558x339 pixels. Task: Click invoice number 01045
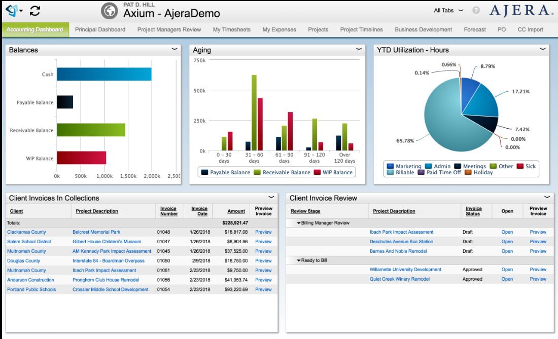pos(163,251)
